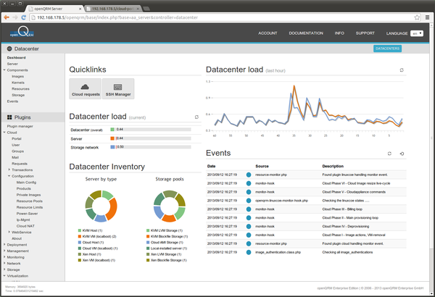Sort events by Date column
The width and height of the screenshot is (435, 297).
coord(212,166)
